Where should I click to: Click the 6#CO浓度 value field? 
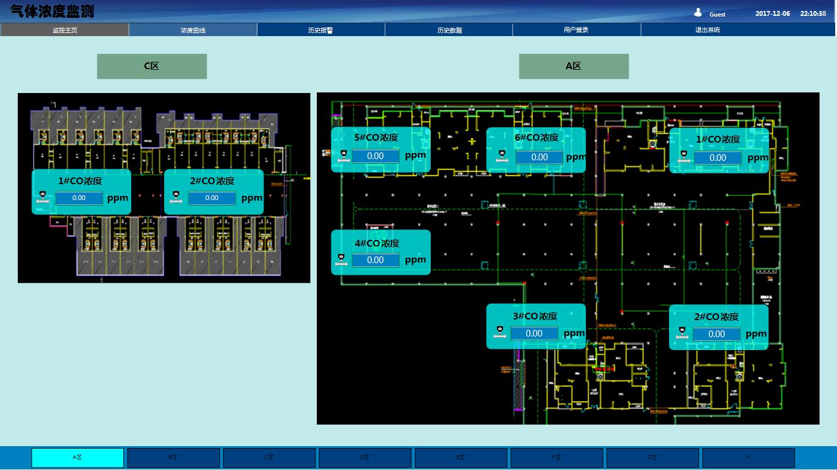tap(539, 157)
